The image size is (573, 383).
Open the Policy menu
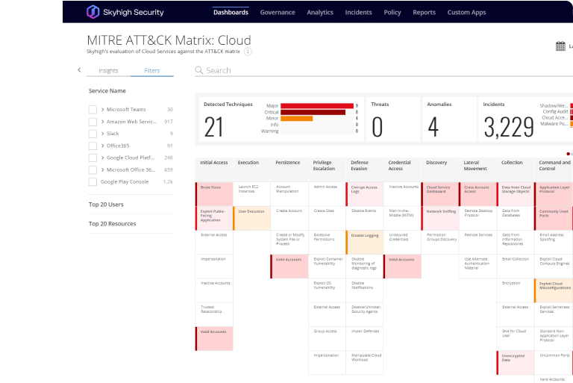pyautogui.click(x=392, y=12)
